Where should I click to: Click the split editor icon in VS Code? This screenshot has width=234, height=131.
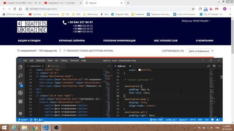click(x=214, y=66)
